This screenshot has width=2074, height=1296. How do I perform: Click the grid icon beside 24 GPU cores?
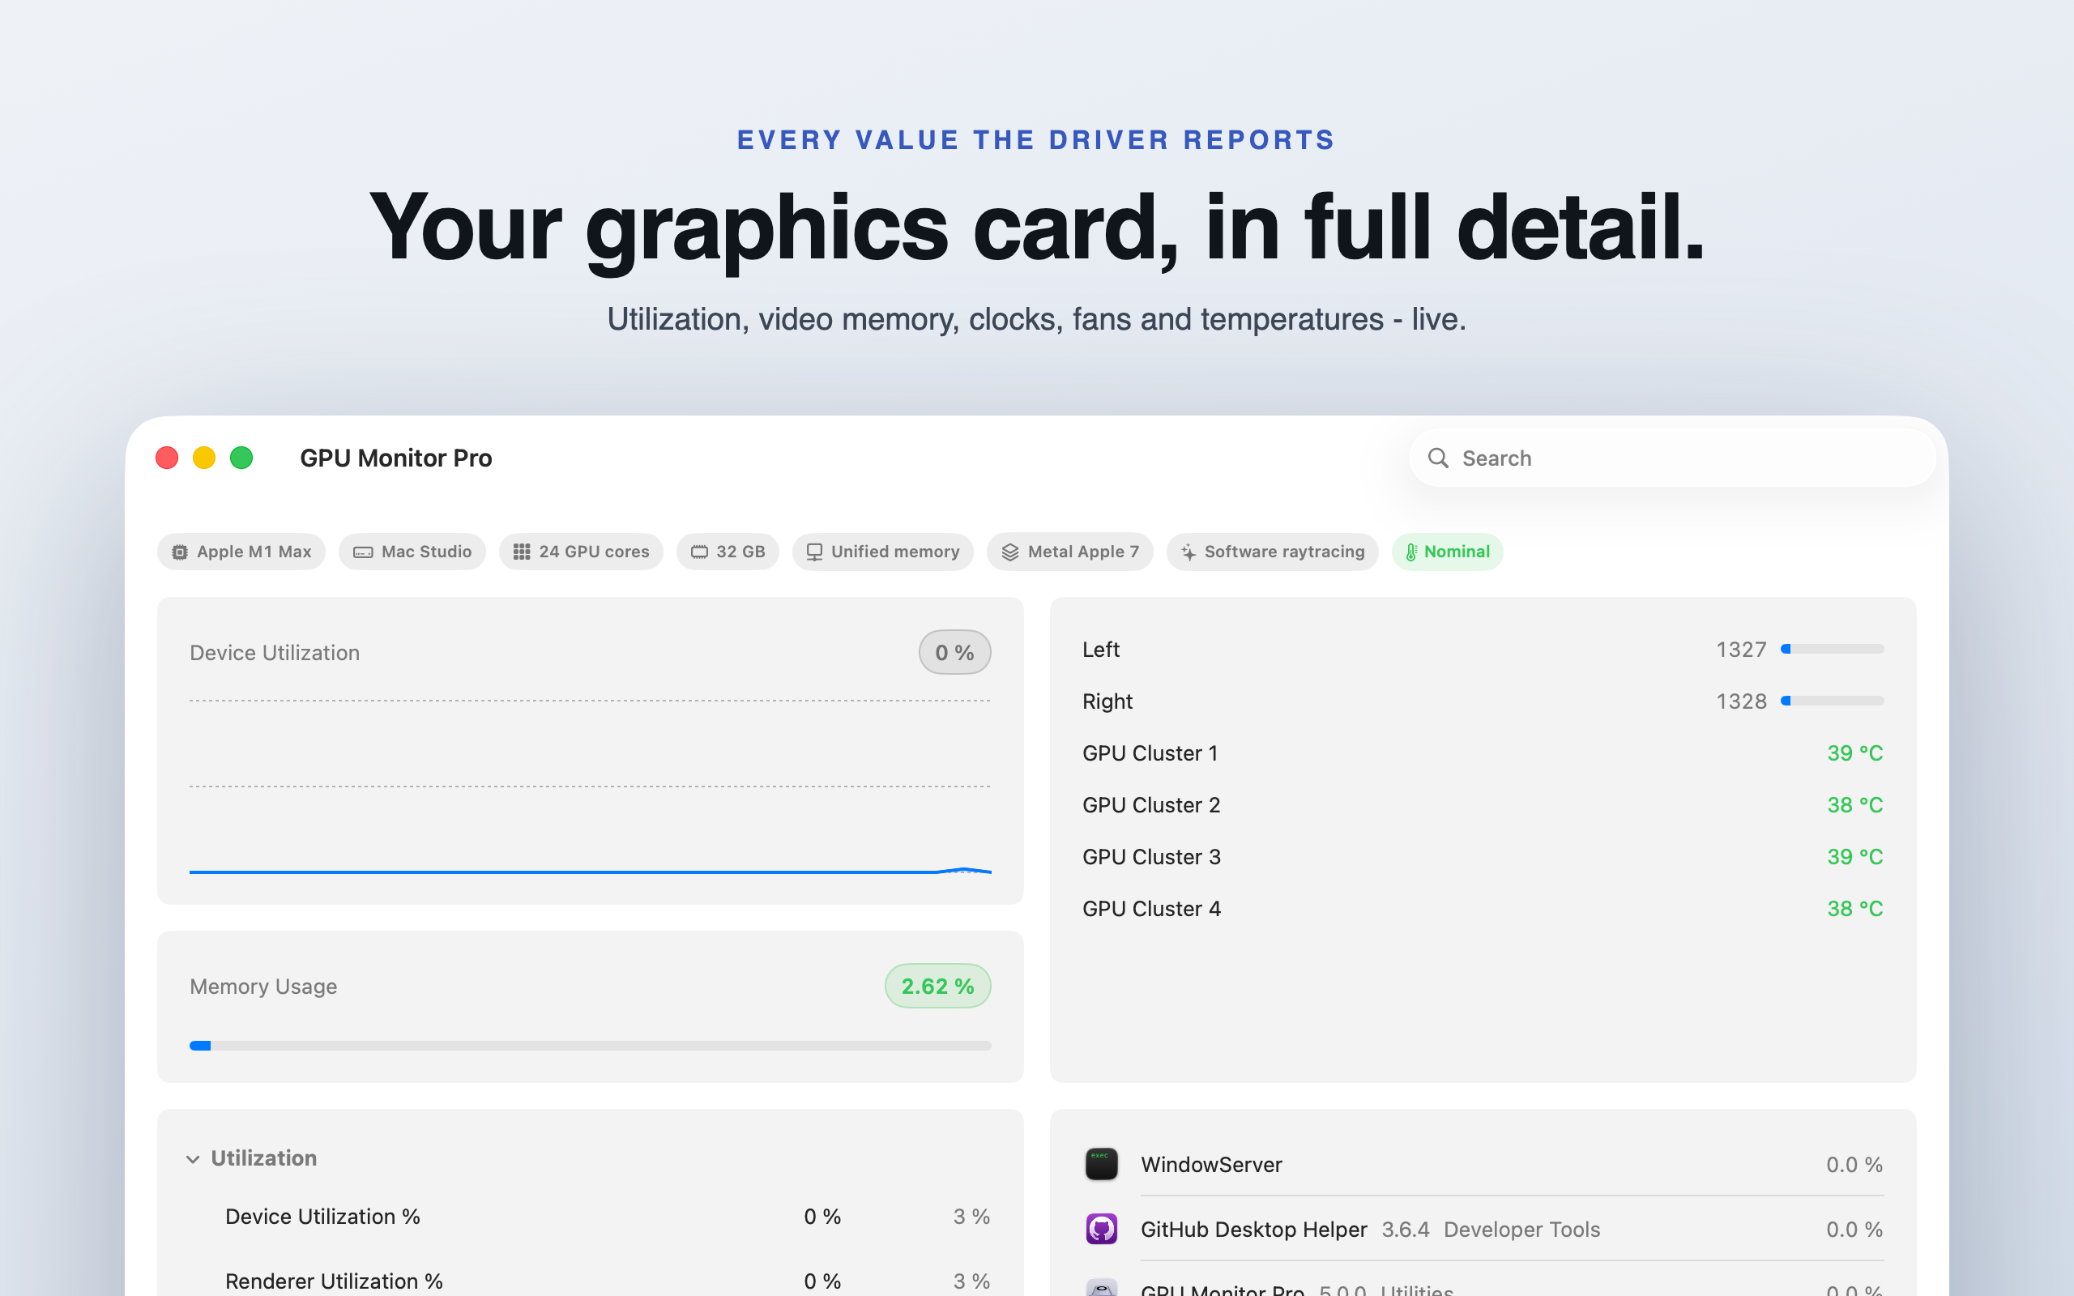click(522, 552)
